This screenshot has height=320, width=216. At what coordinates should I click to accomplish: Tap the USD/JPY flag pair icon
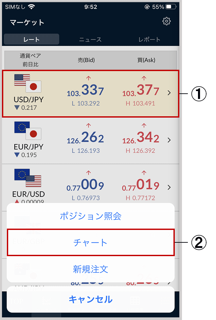click(28, 83)
